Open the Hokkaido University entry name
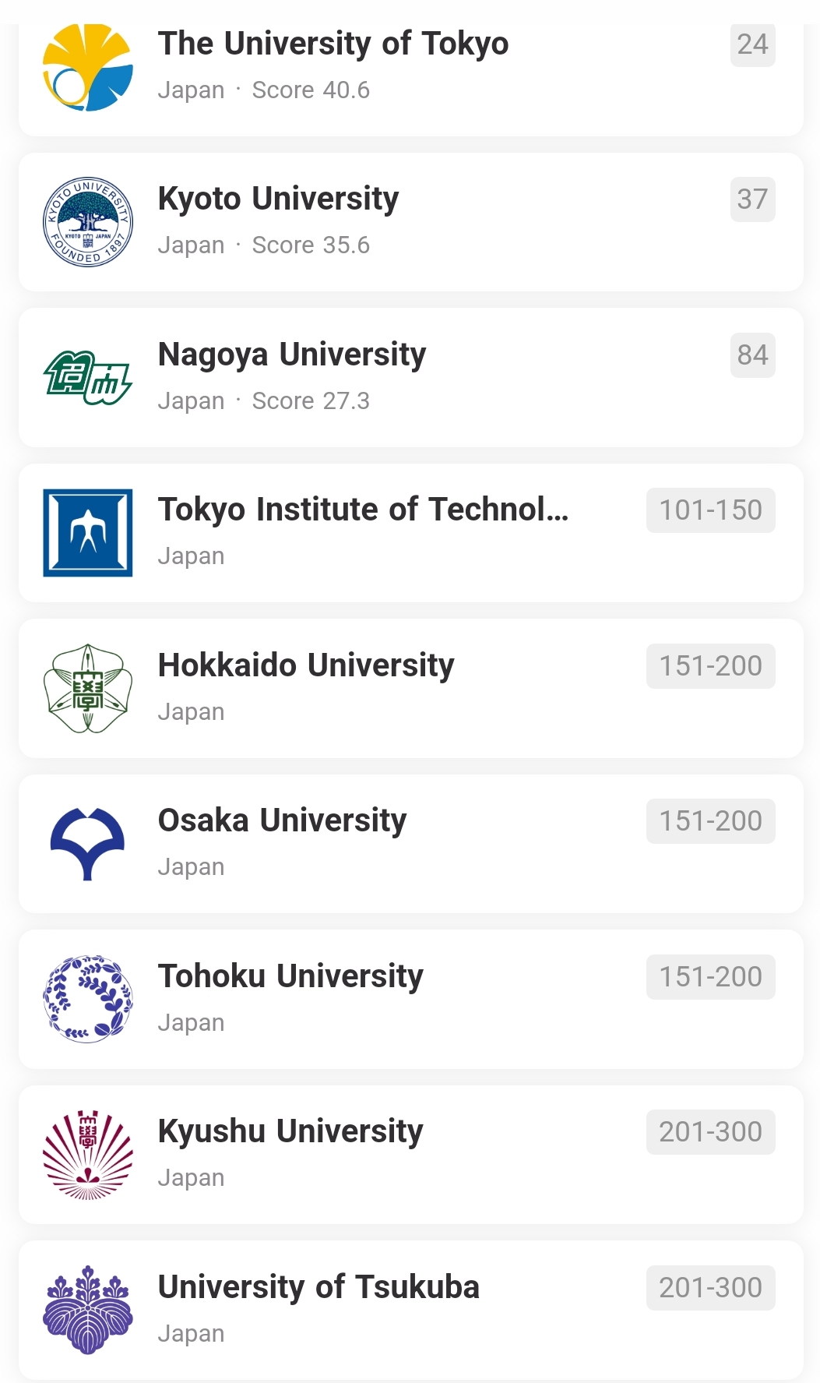The image size is (820, 1383). pyautogui.click(x=306, y=665)
